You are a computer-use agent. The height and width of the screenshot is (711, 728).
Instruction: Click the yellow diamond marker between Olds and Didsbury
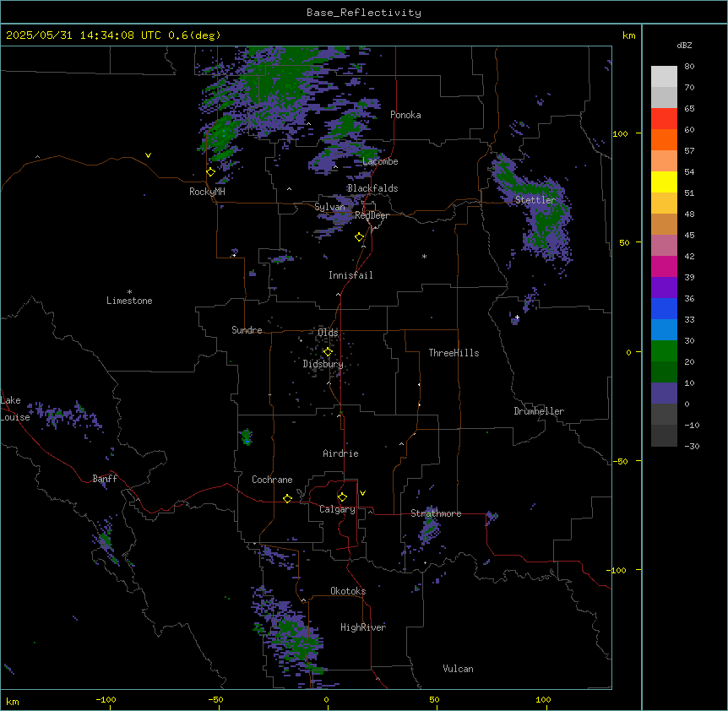tap(328, 352)
